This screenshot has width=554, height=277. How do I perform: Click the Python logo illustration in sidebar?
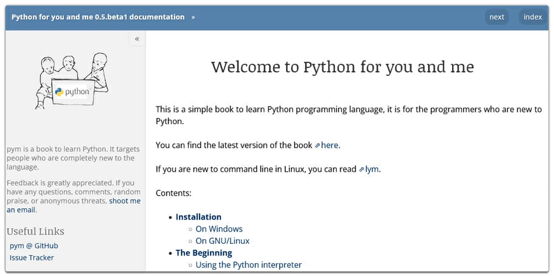click(71, 81)
